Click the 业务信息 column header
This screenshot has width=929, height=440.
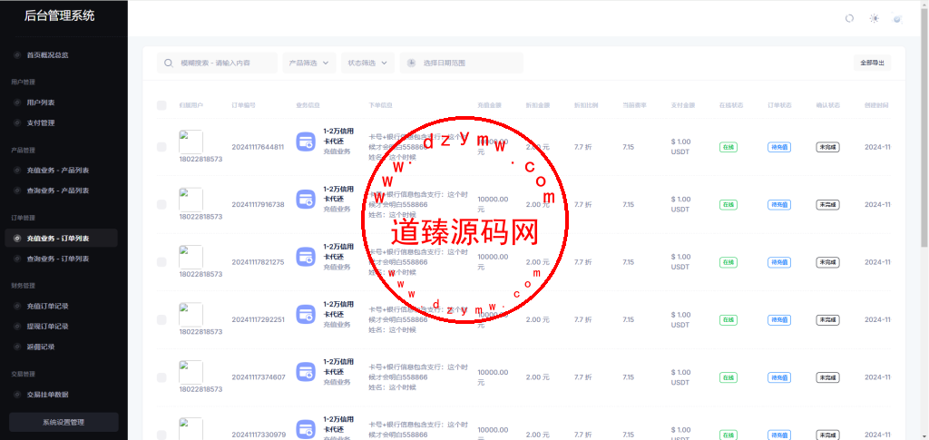coord(308,105)
